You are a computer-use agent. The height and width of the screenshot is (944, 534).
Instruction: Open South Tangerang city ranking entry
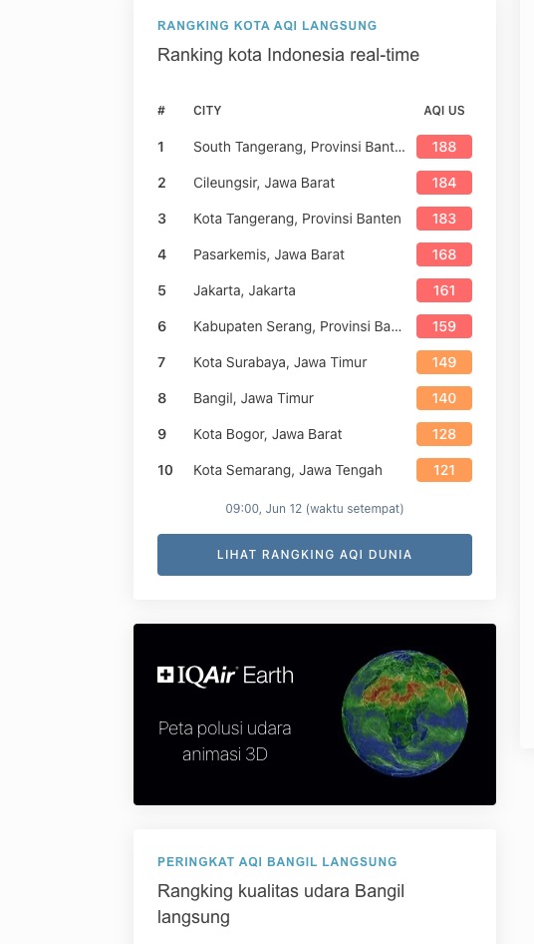point(299,147)
